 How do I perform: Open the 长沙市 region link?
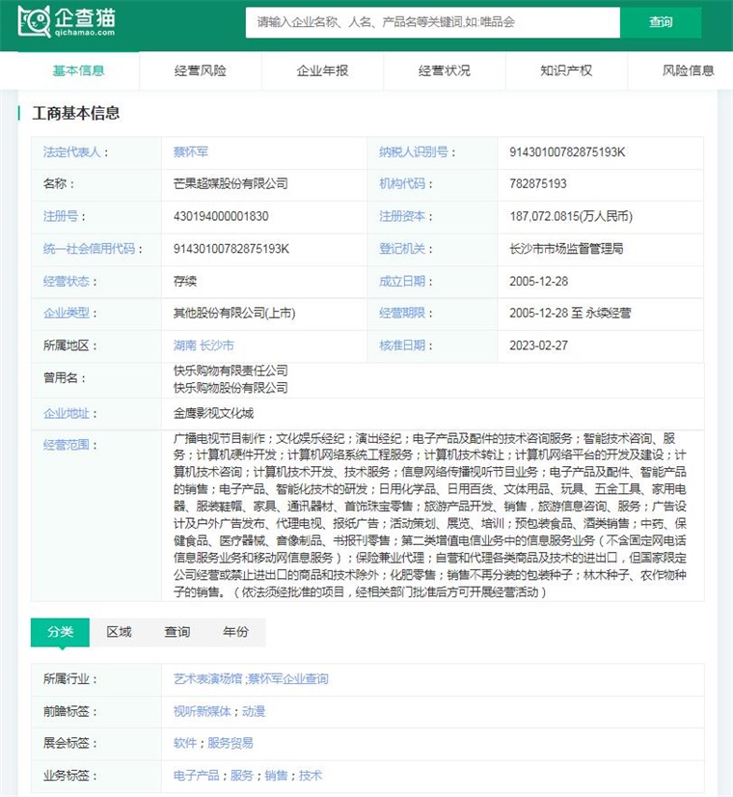(x=217, y=345)
